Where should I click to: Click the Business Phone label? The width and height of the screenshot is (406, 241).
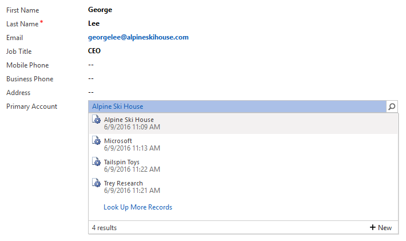[30, 79]
